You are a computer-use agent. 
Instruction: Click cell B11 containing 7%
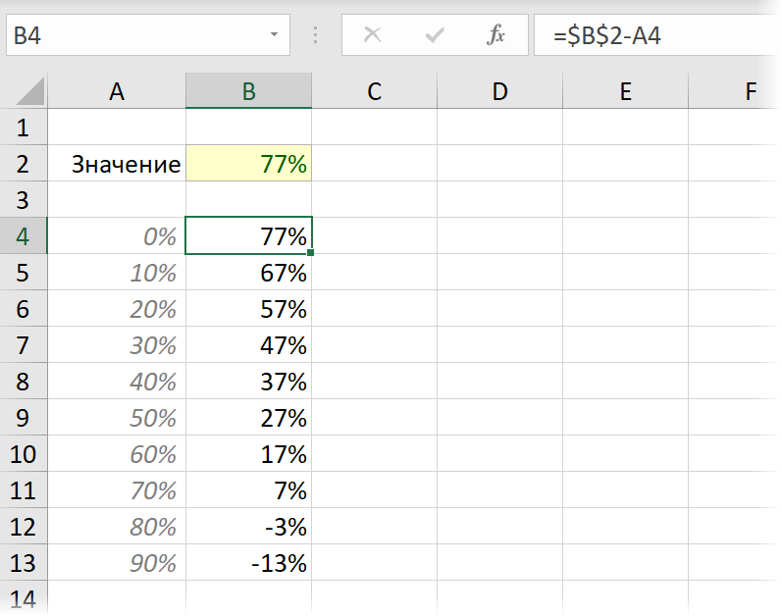[249, 489]
